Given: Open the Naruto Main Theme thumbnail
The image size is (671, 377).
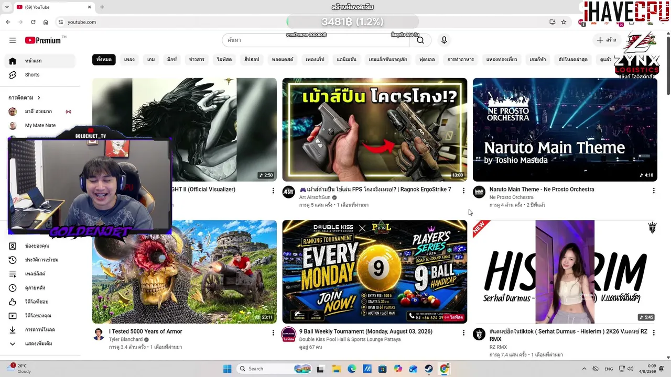Looking at the screenshot, I should [x=565, y=130].
